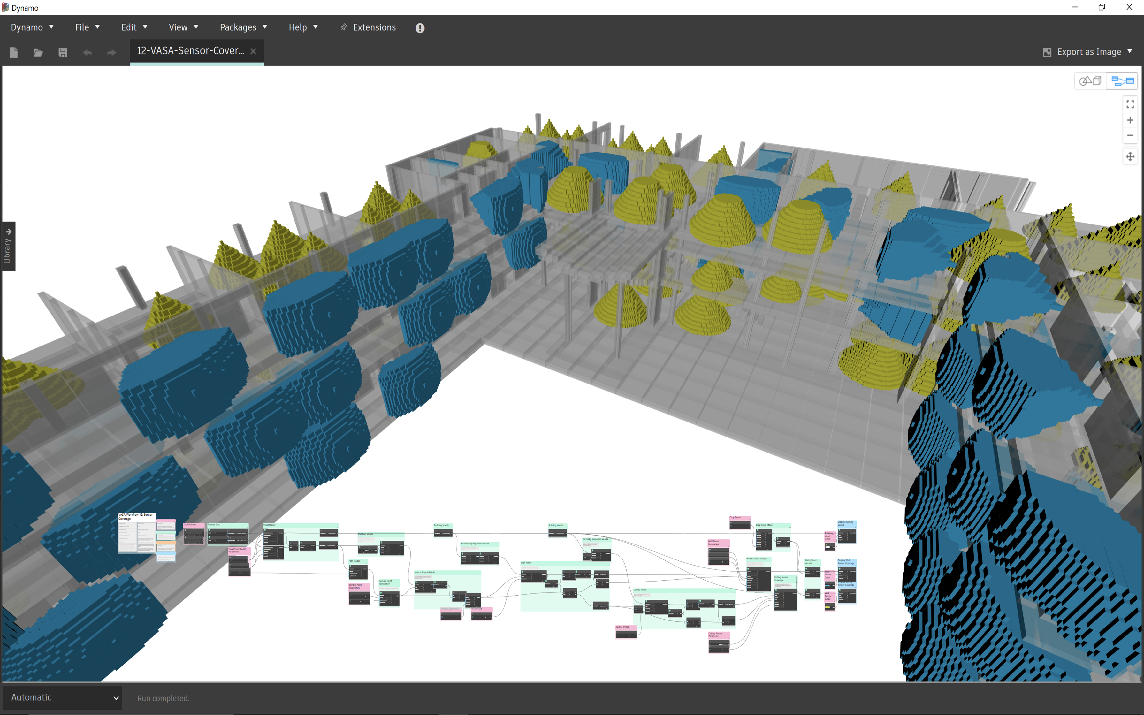1144x715 pixels.
Task: Open a file using the folder icon
Action: pyautogui.click(x=38, y=52)
